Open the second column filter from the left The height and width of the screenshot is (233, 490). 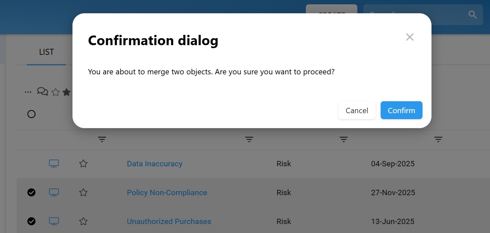[x=249, y=140]
